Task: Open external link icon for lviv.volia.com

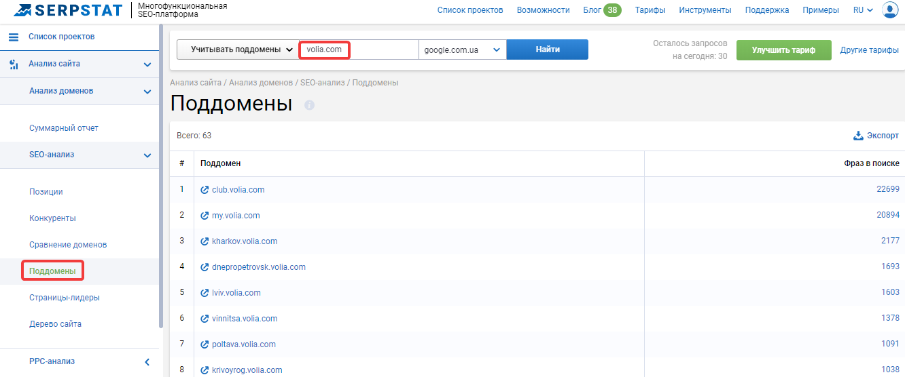Action: pos(205,293)
